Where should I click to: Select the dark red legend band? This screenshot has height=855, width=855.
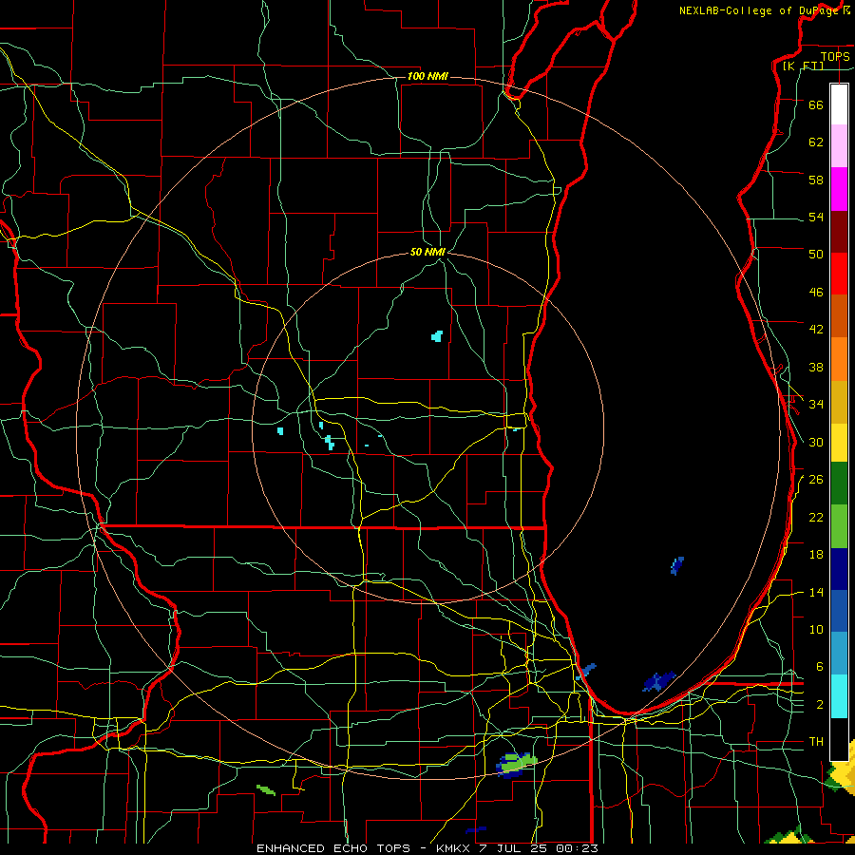(x=839, y=233)
